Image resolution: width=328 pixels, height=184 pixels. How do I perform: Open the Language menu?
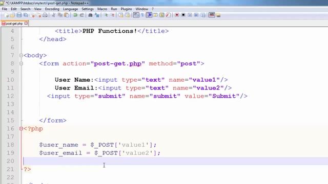pos(71,9)
